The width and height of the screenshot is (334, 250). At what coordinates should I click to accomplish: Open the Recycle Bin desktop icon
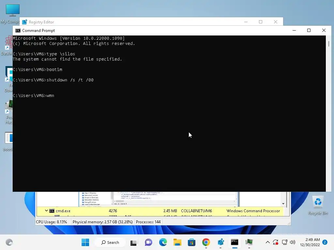(318, 205)
